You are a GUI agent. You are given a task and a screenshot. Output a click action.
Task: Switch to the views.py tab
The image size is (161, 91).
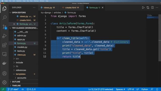pos(49,8)
